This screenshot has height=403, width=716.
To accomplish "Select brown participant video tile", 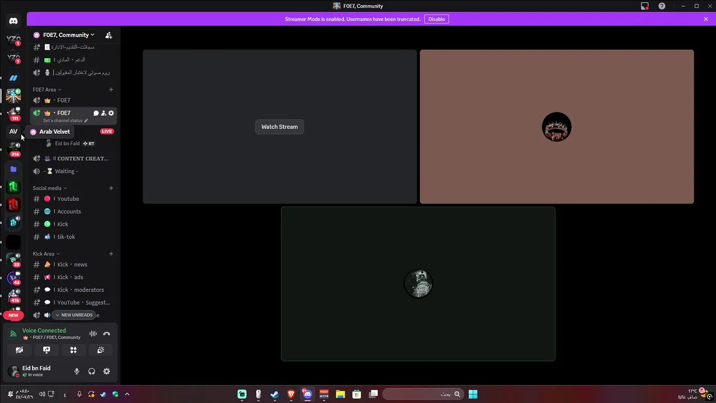I will tap(557, 126).
